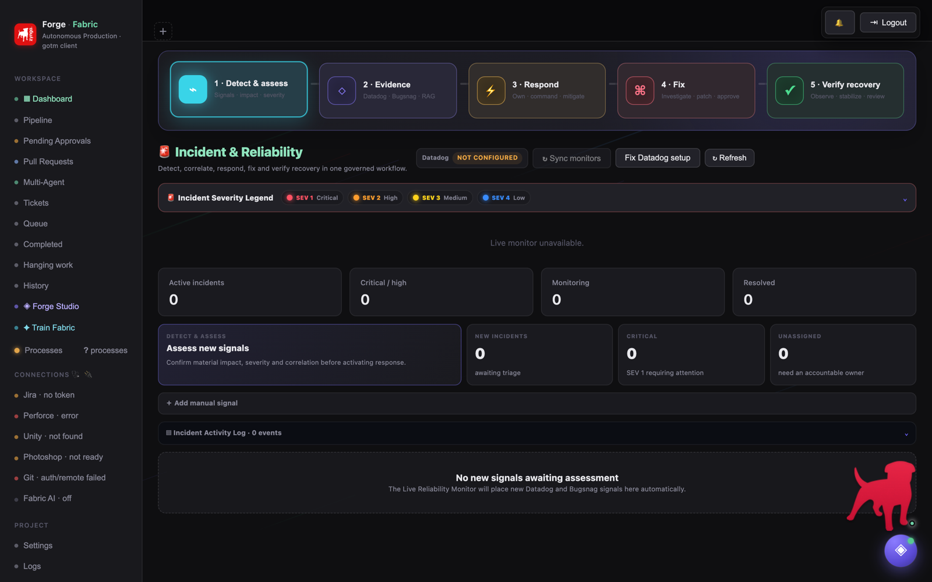Click the plug icon beside Connections
The image size is (932, 582).
89,374
